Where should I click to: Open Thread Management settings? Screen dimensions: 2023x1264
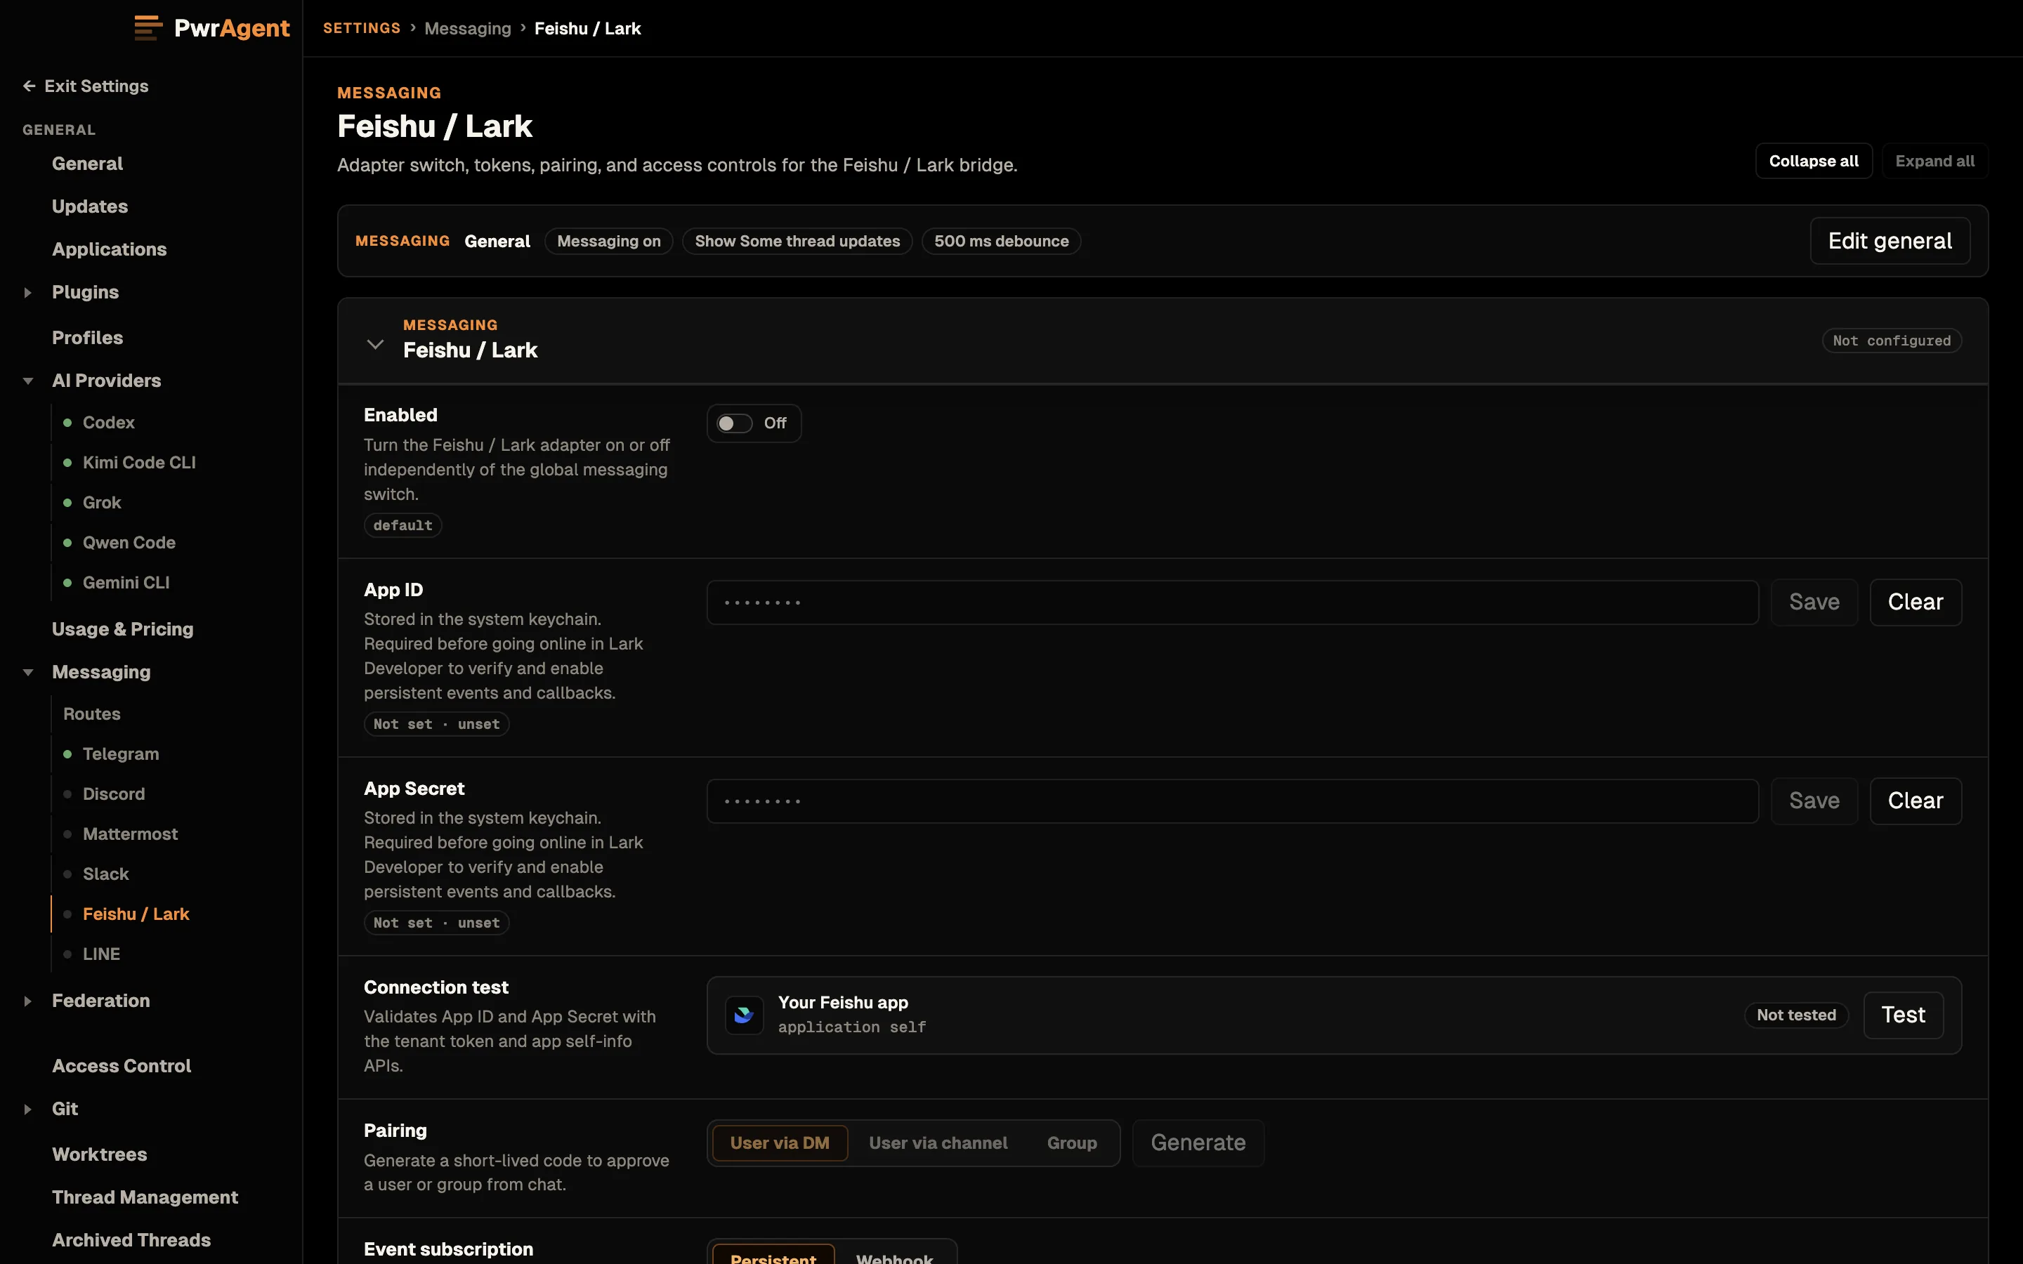pyautogui.click(x=145, y=1197)
